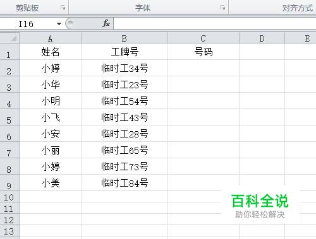316x239 pixels.
Task: Select row 1 header
Action: coord(9,52)
